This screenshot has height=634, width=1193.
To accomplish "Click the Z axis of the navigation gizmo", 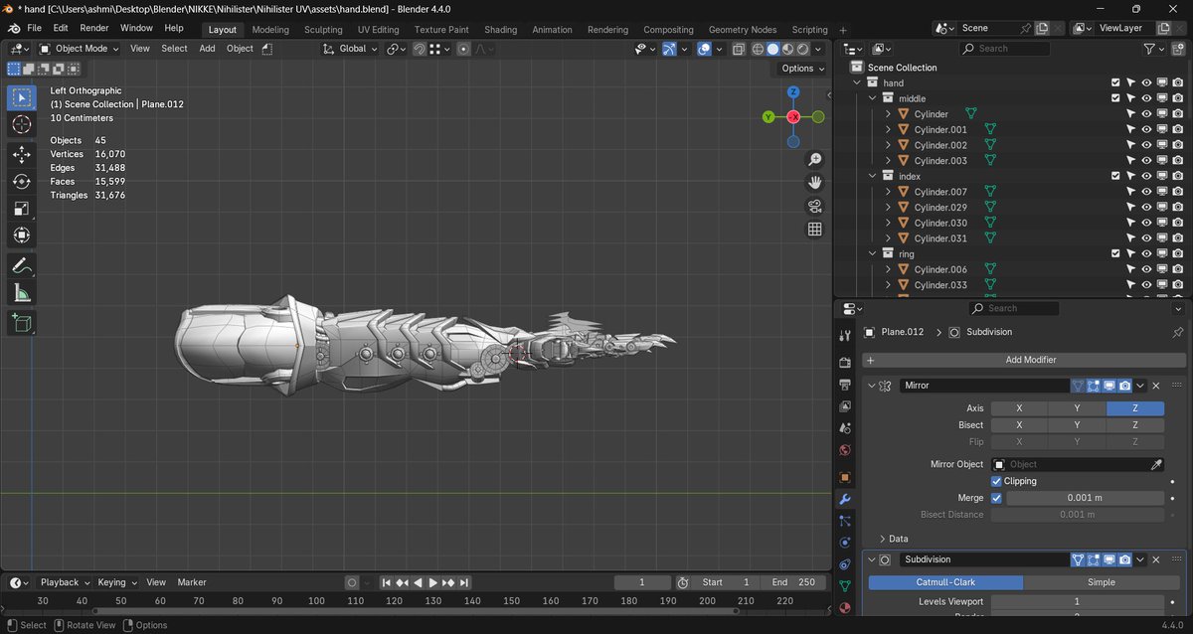I will pos(793,92).
